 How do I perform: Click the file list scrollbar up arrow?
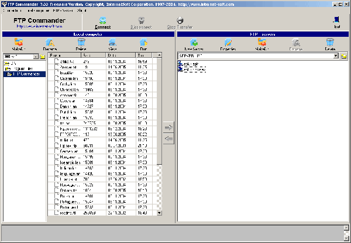159,55
